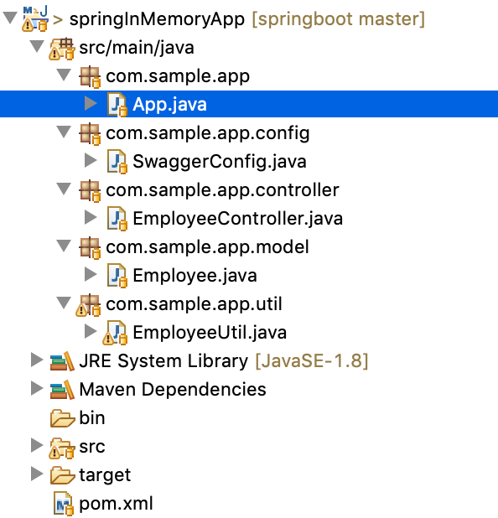Image resolution: width=498 pixels, height=518 pixels.
Task: Expand the src folder node
Action: [x=37, y=445]
